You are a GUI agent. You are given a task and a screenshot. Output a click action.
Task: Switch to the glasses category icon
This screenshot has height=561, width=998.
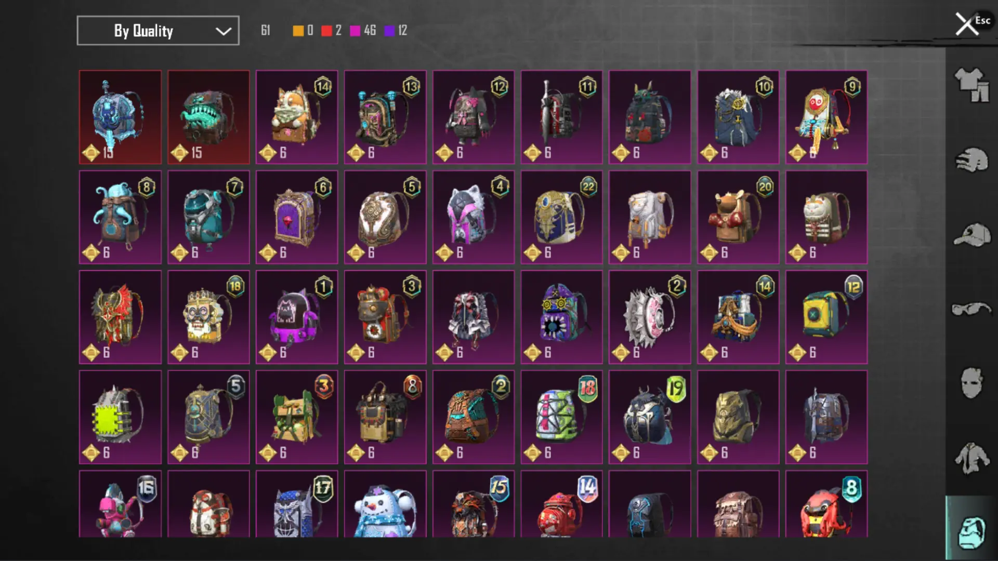pyautogui.click(x=971, y=310)
